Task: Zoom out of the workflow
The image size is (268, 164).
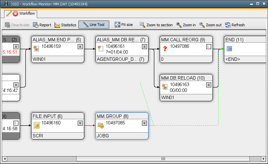Action: click(x=211, y=25)
